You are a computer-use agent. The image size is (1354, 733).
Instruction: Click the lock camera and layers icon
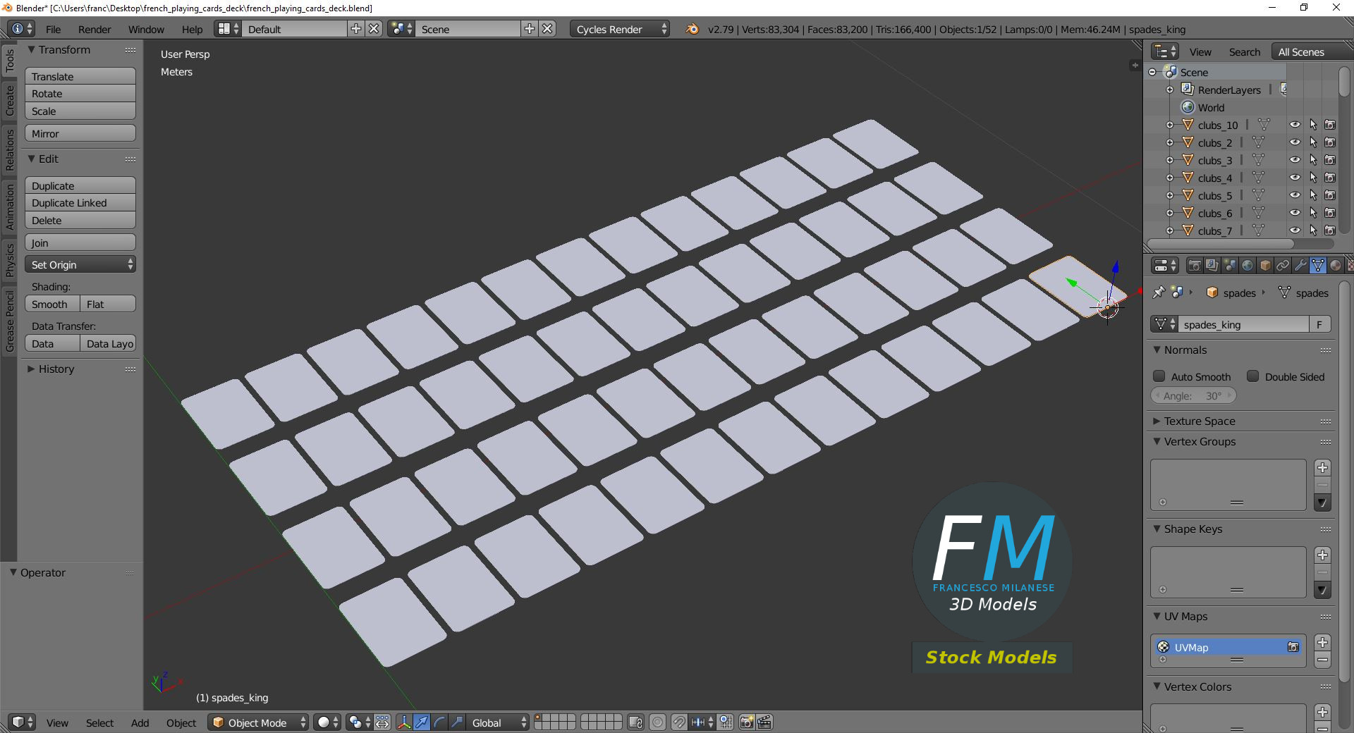[635, 722]
